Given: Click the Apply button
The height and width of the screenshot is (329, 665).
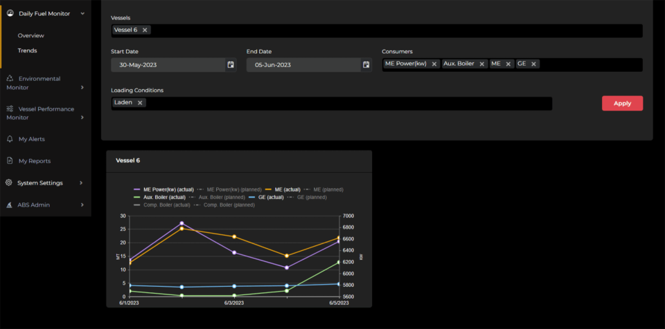Looking at the screenshot, I should pos(622,103).
